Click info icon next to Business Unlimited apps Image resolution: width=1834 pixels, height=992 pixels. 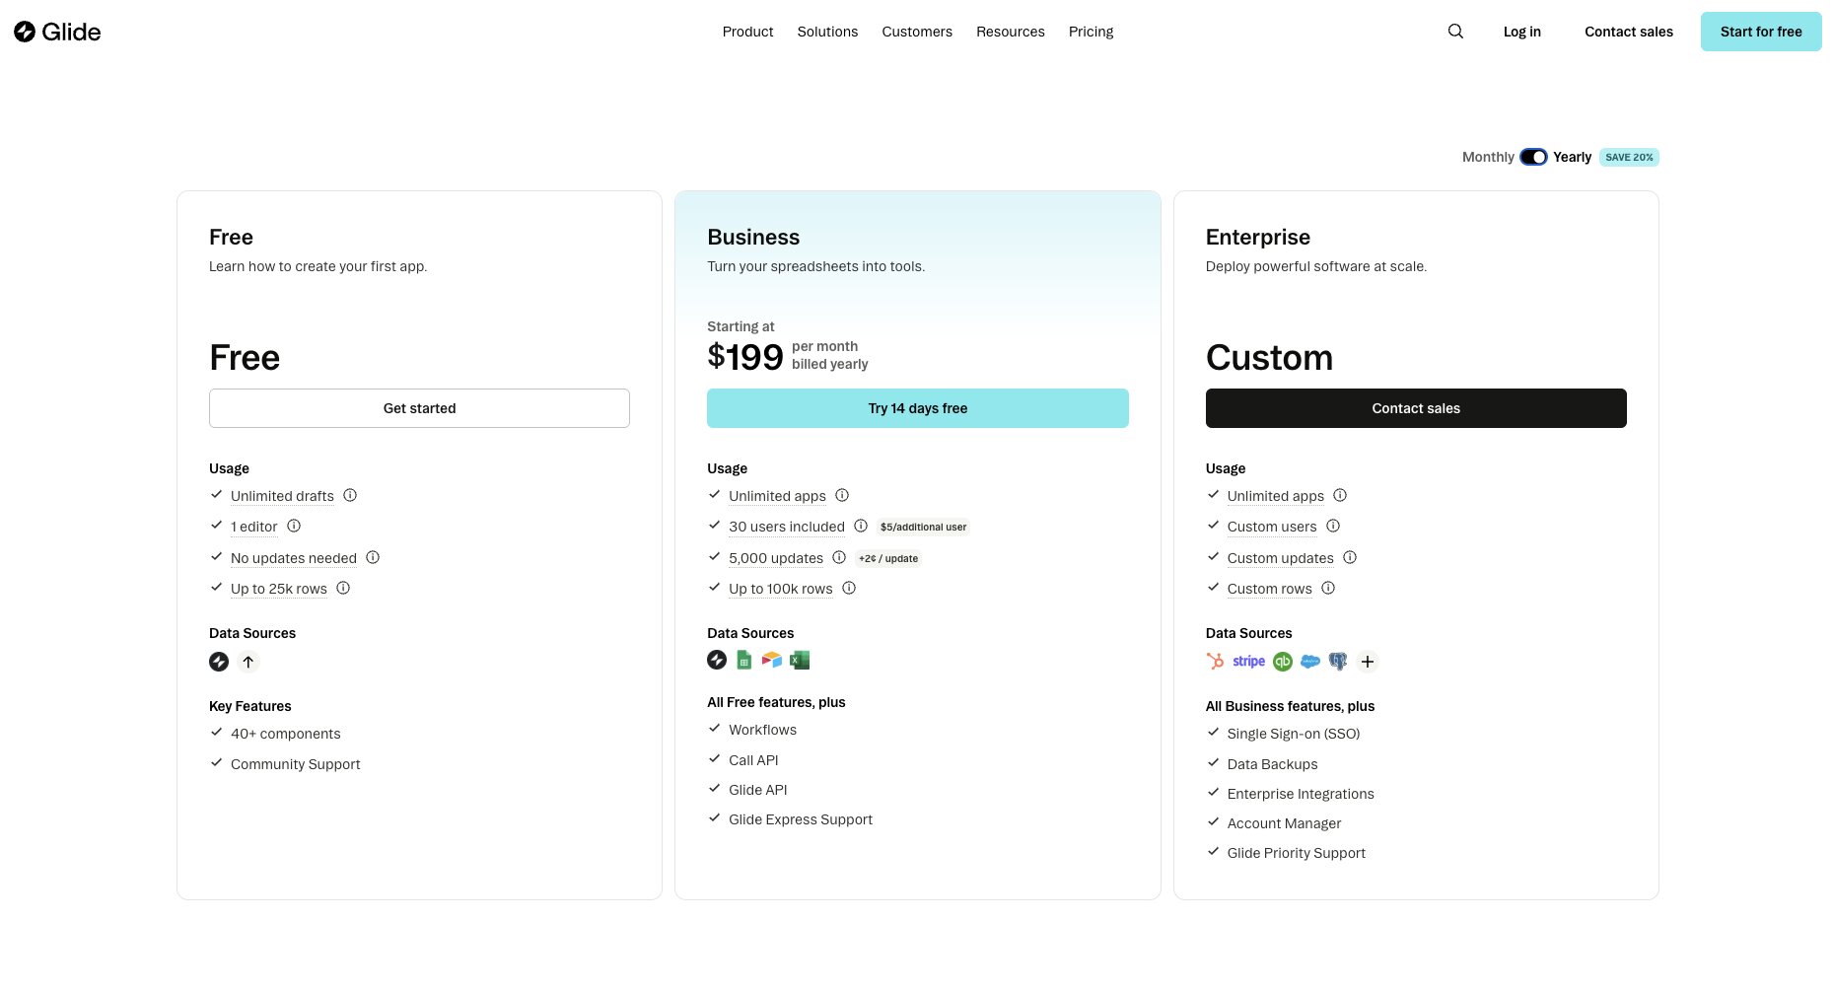click(842, 496)
